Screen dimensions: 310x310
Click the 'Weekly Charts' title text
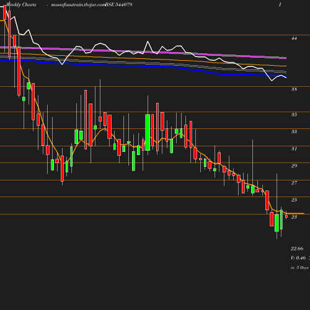pos(21,4)
